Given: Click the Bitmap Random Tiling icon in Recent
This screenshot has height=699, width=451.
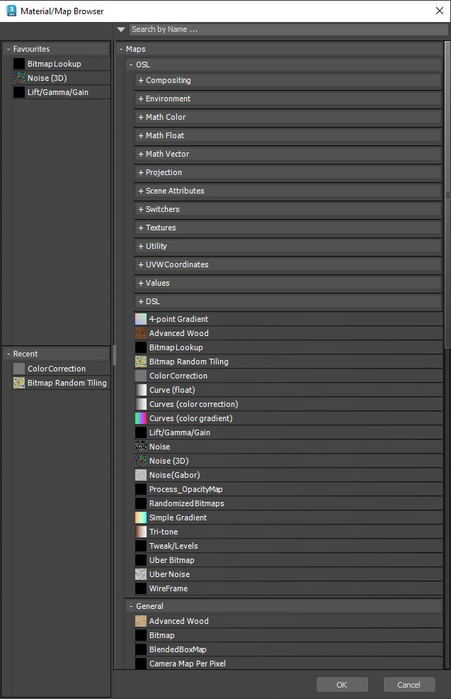Looking at the screenshot, I should coord(19,383).
